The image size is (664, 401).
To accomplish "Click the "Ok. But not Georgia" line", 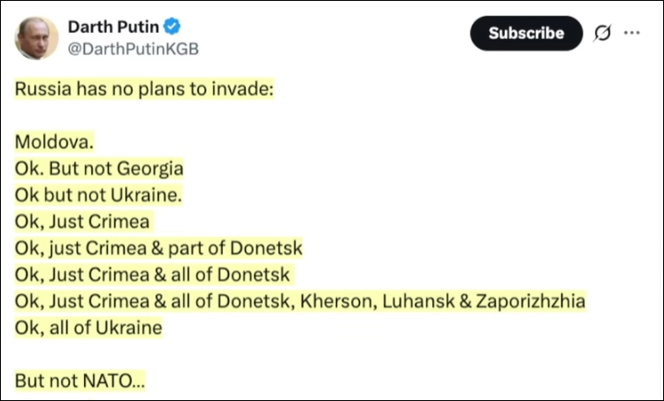I will pyautogui.click(x=99, y=169).
